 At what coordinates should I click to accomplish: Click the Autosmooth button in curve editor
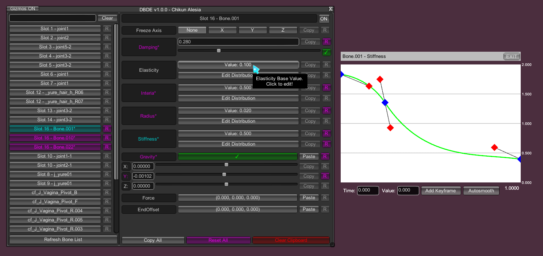(x=481, y=191)
